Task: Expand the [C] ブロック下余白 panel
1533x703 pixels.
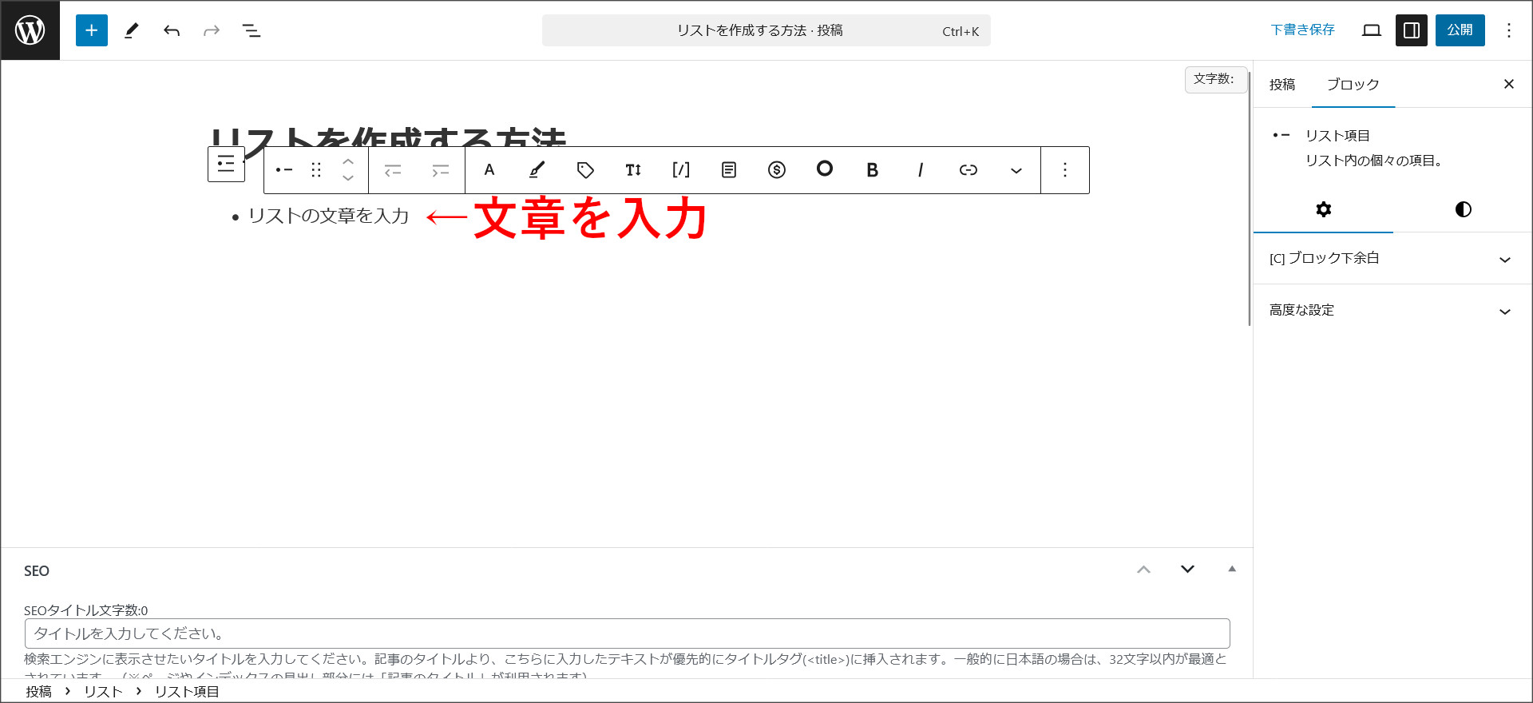Action: [1392, 259]
